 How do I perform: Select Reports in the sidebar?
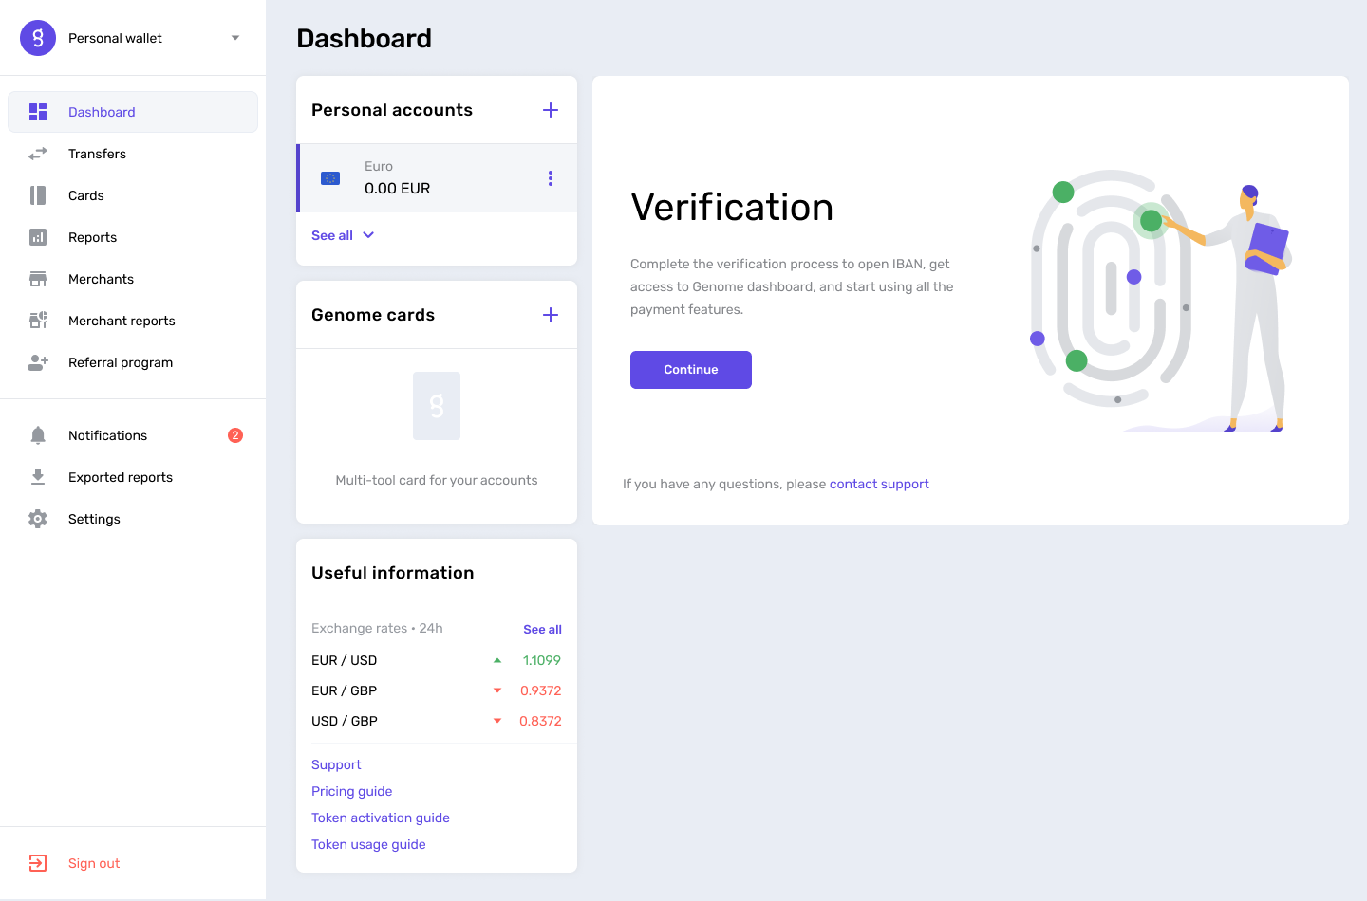pyautogui.click(x=133, y=237)
